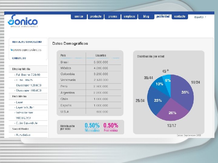The width and height of the screenshot is (218, 163).
Task: Select the publicidad tab
Action: pos(163,17)
